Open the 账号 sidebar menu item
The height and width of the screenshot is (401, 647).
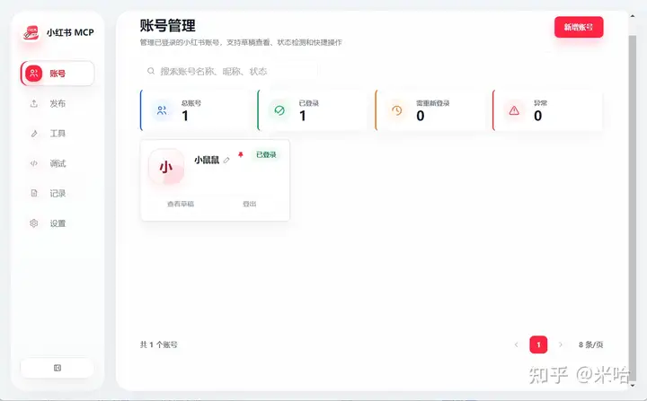coord(58,74)
